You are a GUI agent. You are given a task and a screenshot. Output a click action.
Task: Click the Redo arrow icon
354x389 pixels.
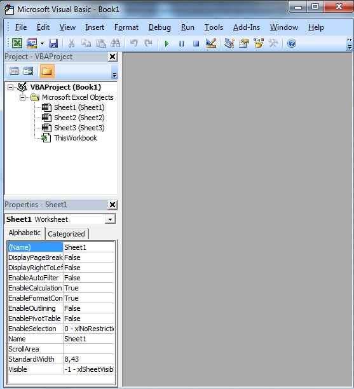[x=148, y=43]
